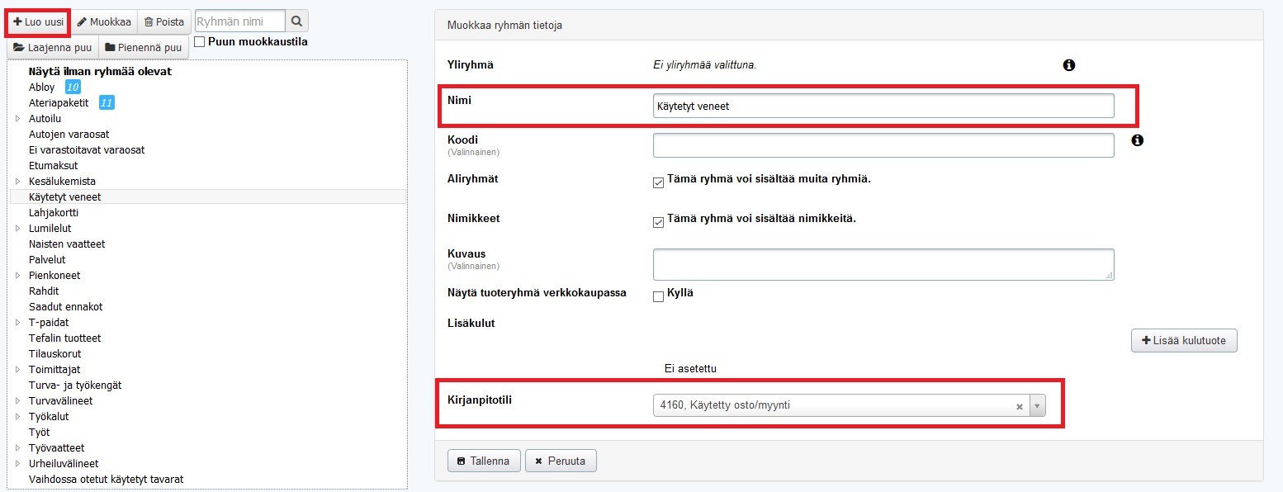Toggle the Nimikkeet items checkbox
The image size is (1283, 492).
658,222
